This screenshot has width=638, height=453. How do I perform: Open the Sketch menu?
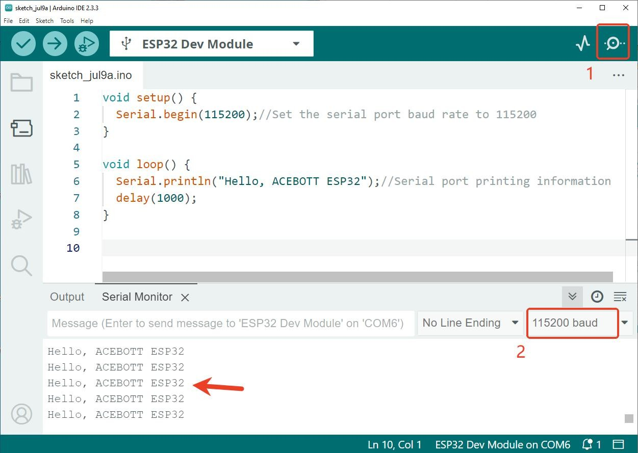tap(44, 21)
